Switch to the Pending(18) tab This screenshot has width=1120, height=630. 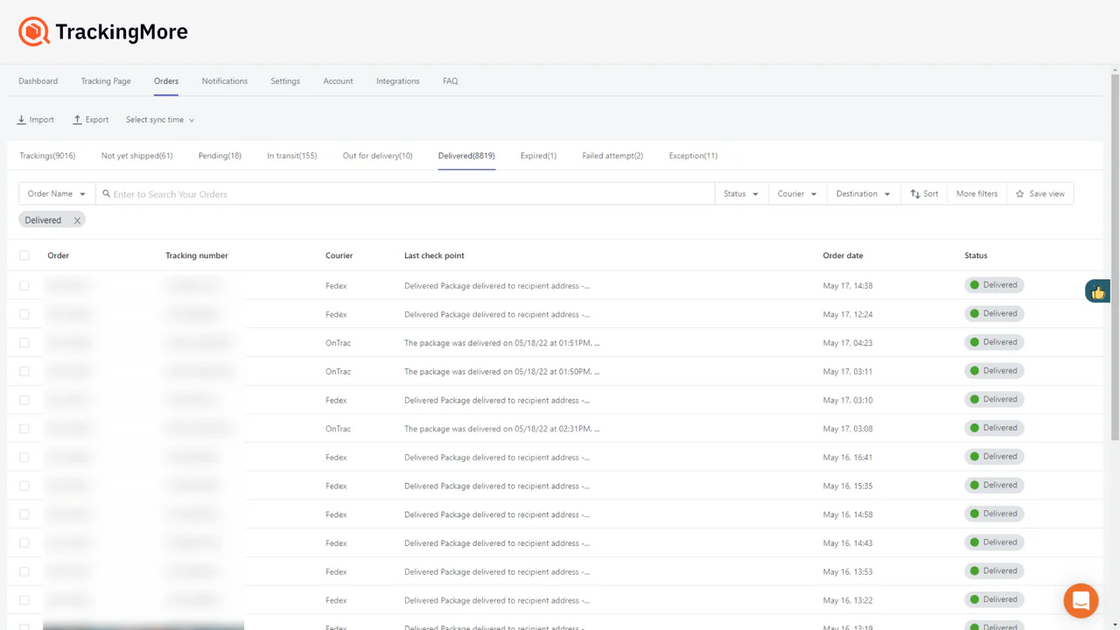pos(220,156)
